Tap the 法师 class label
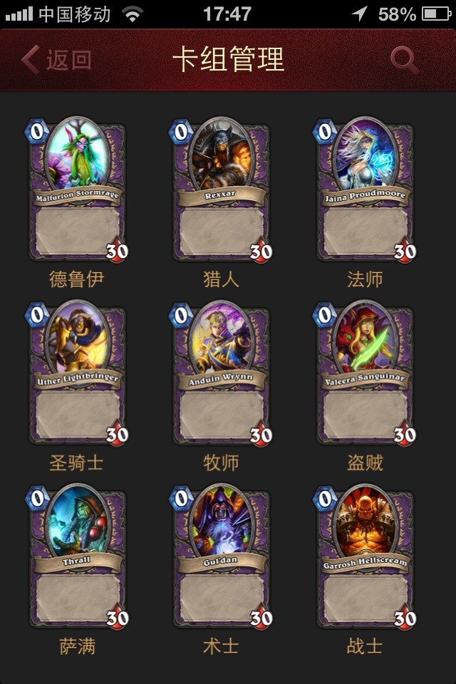Viewport: 456px width, 684px height. [365, 279]
